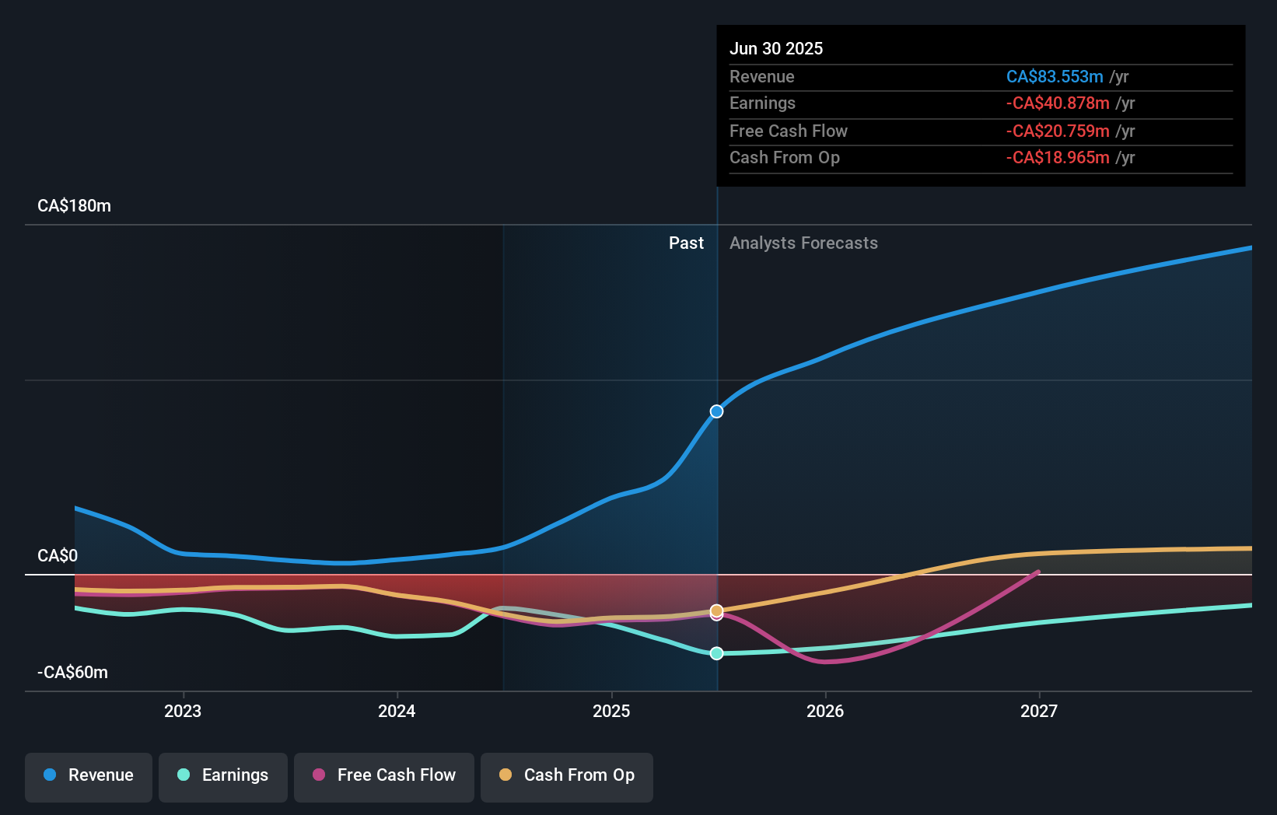1277x815 pixels.
Task: Select the blue Revenue marker on the chart
Action: click(715, 411)
